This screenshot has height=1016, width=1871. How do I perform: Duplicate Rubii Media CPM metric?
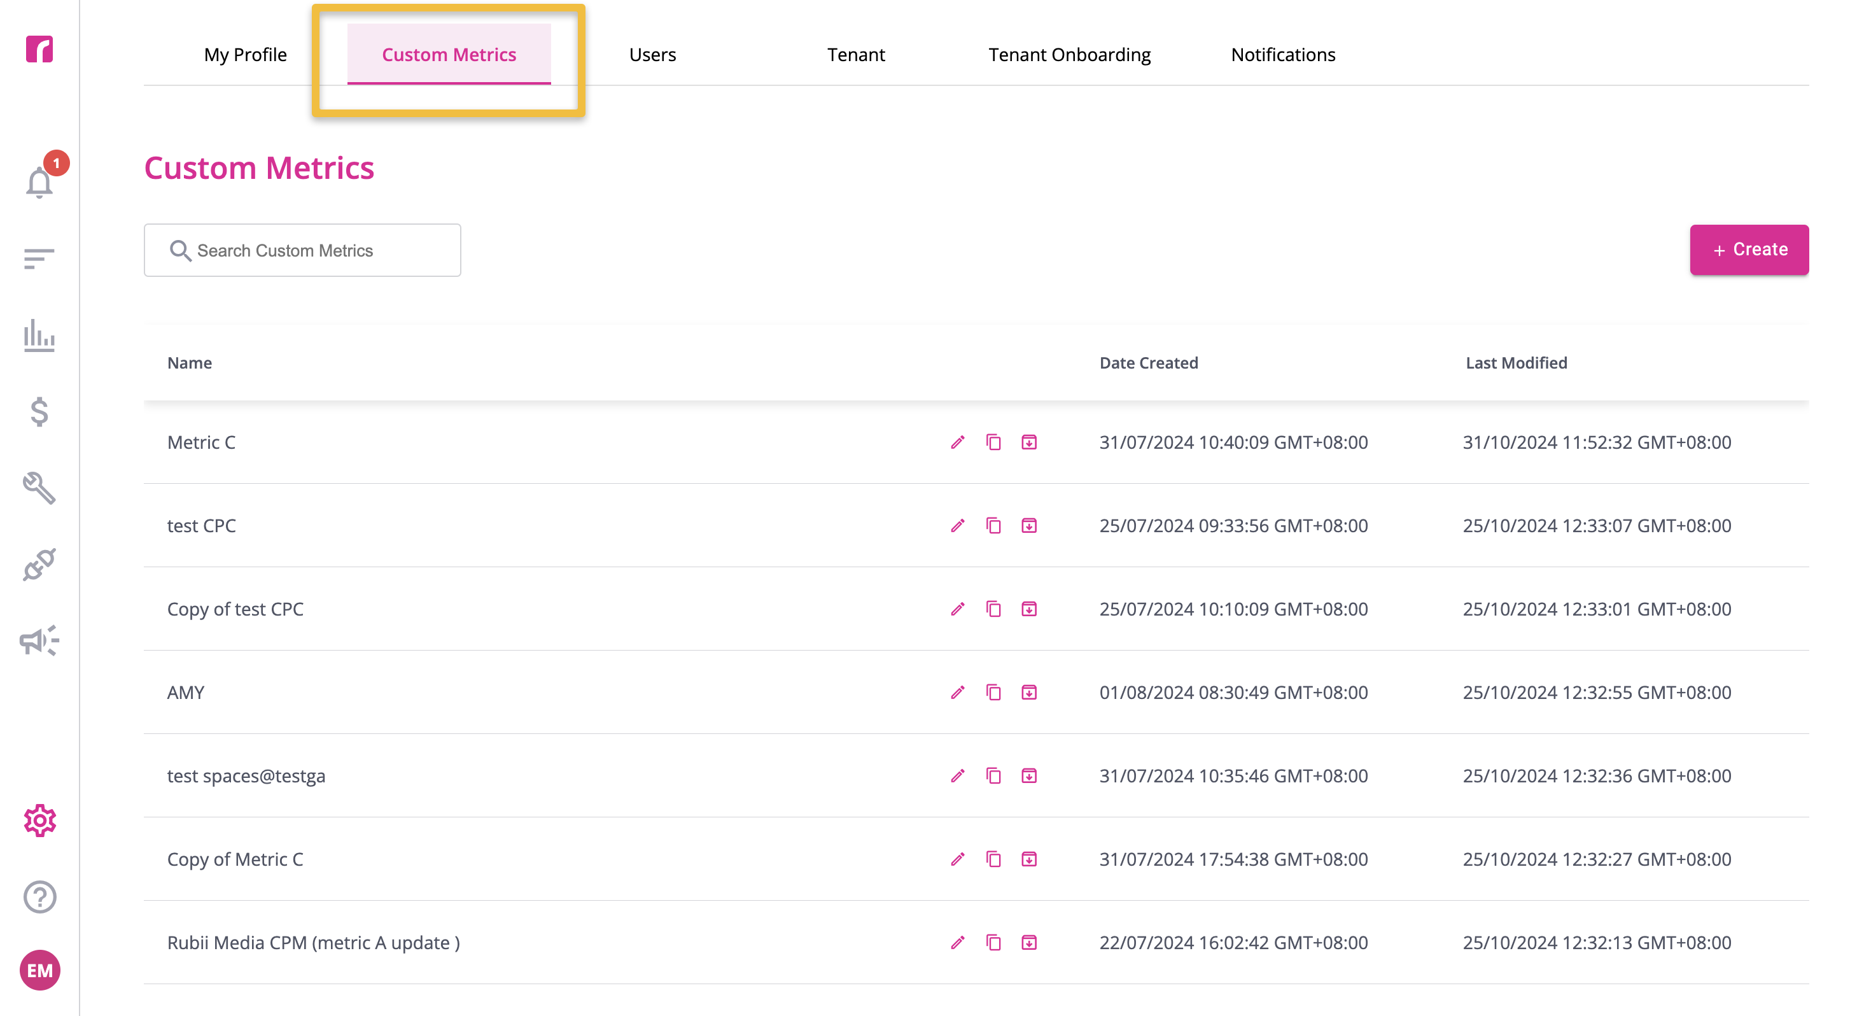point(993,943)
